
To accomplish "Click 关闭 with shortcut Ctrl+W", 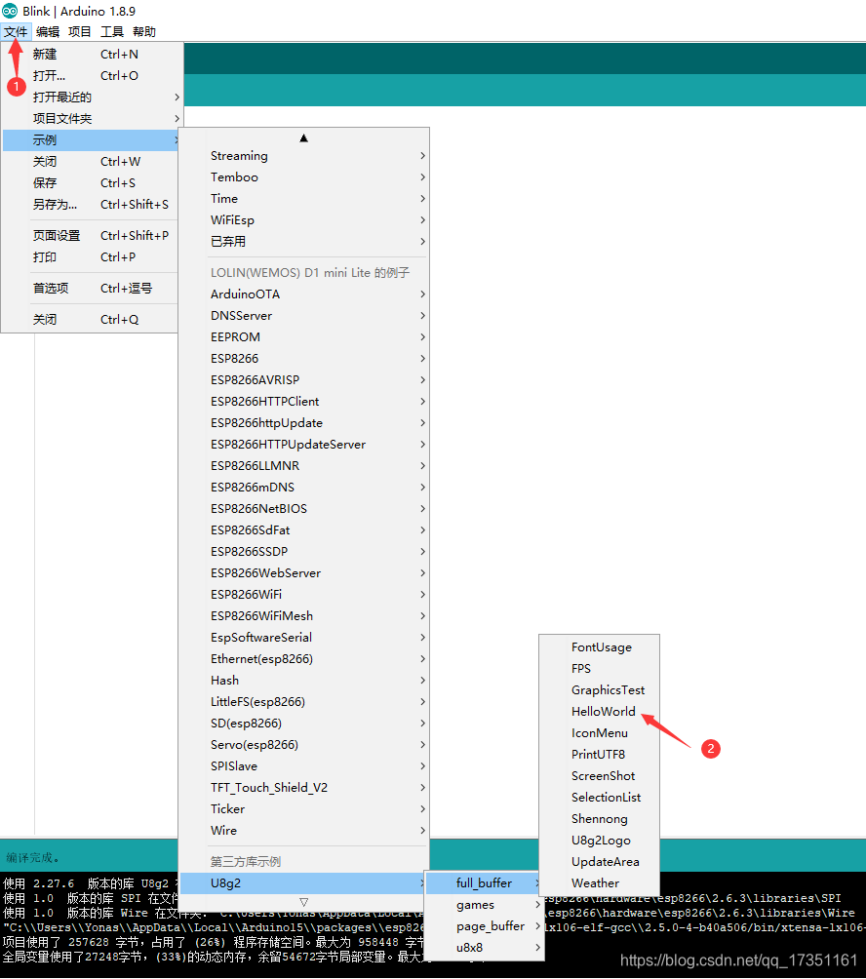I will 93,162.
